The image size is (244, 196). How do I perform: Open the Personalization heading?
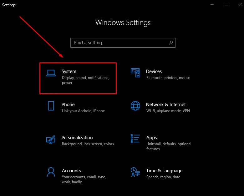[x=77, y=138]
